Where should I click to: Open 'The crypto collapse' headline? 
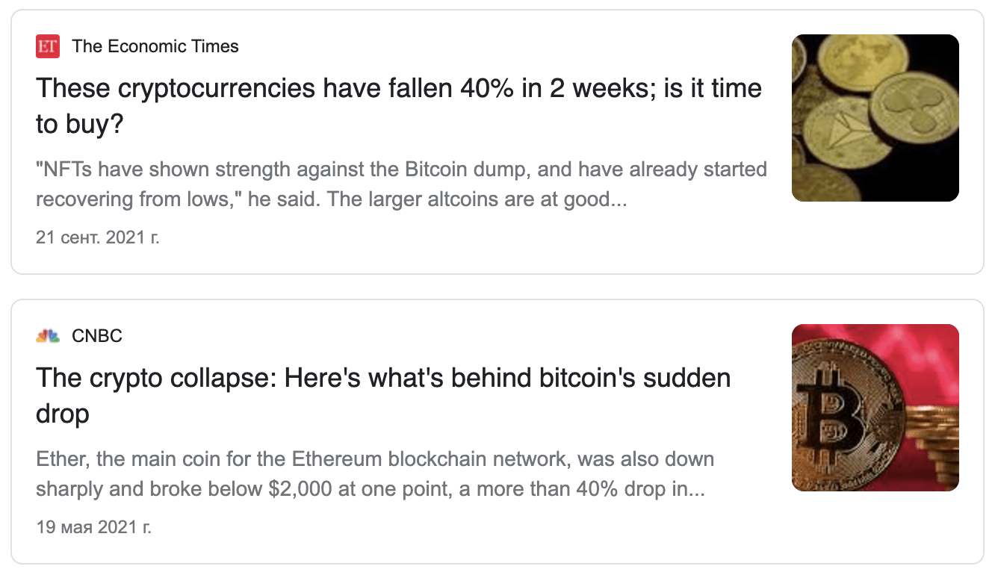pyautogui.click(x=383, y=396)
